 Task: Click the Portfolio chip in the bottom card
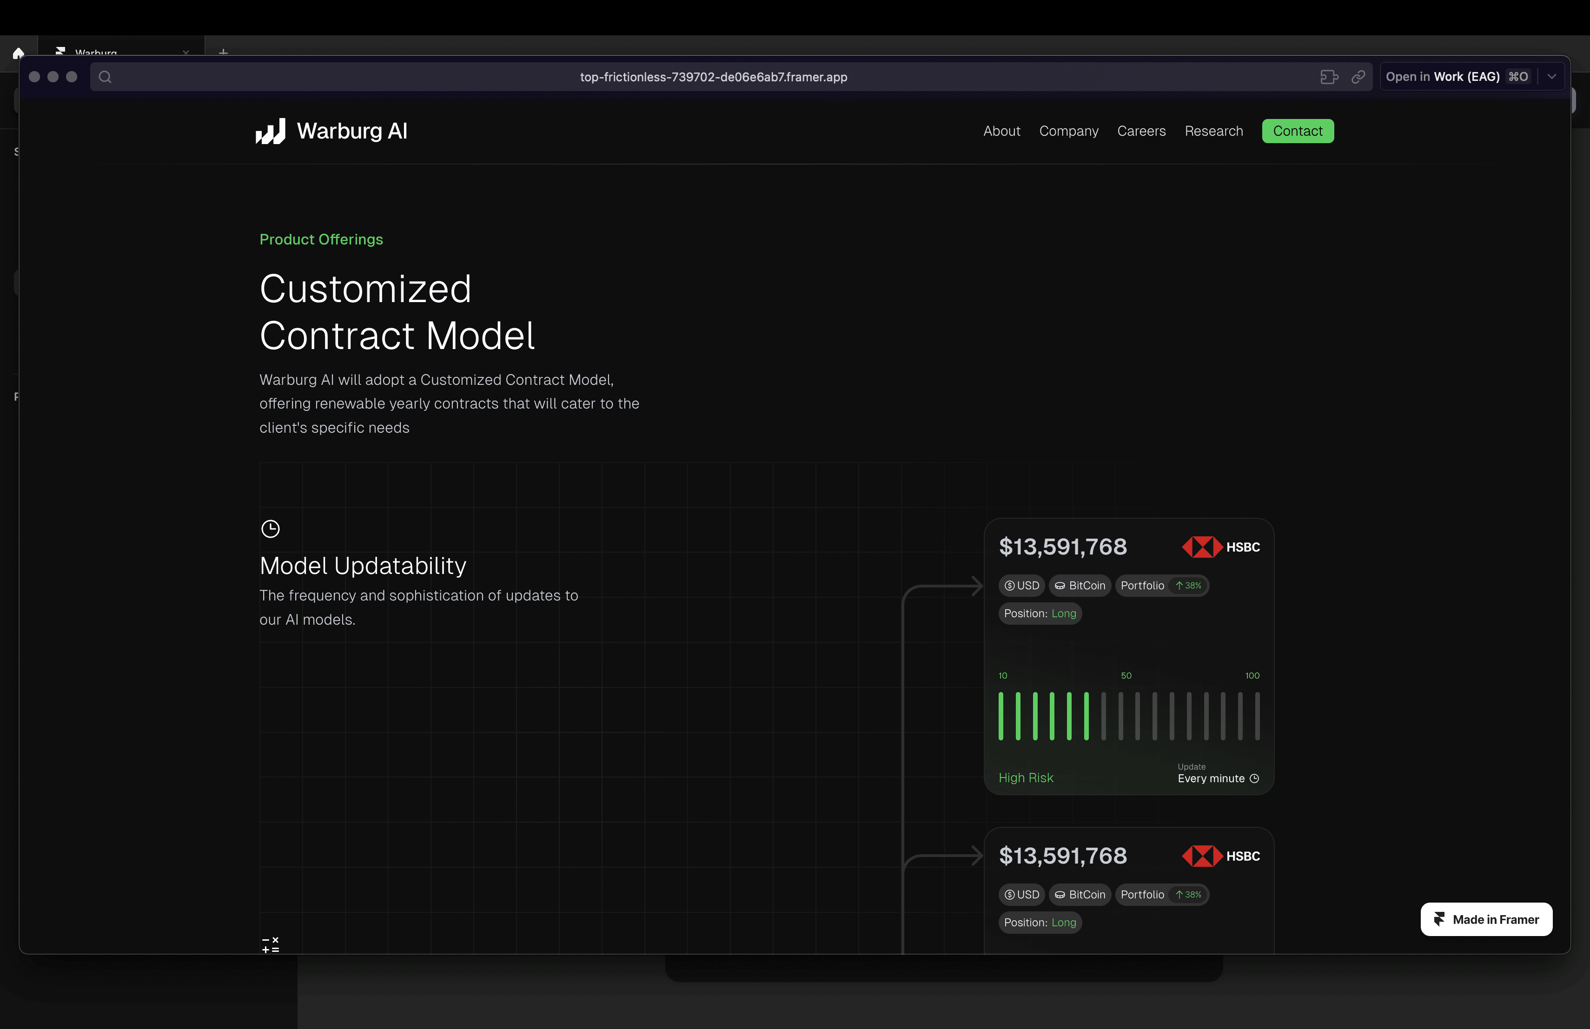(1162, 895)
